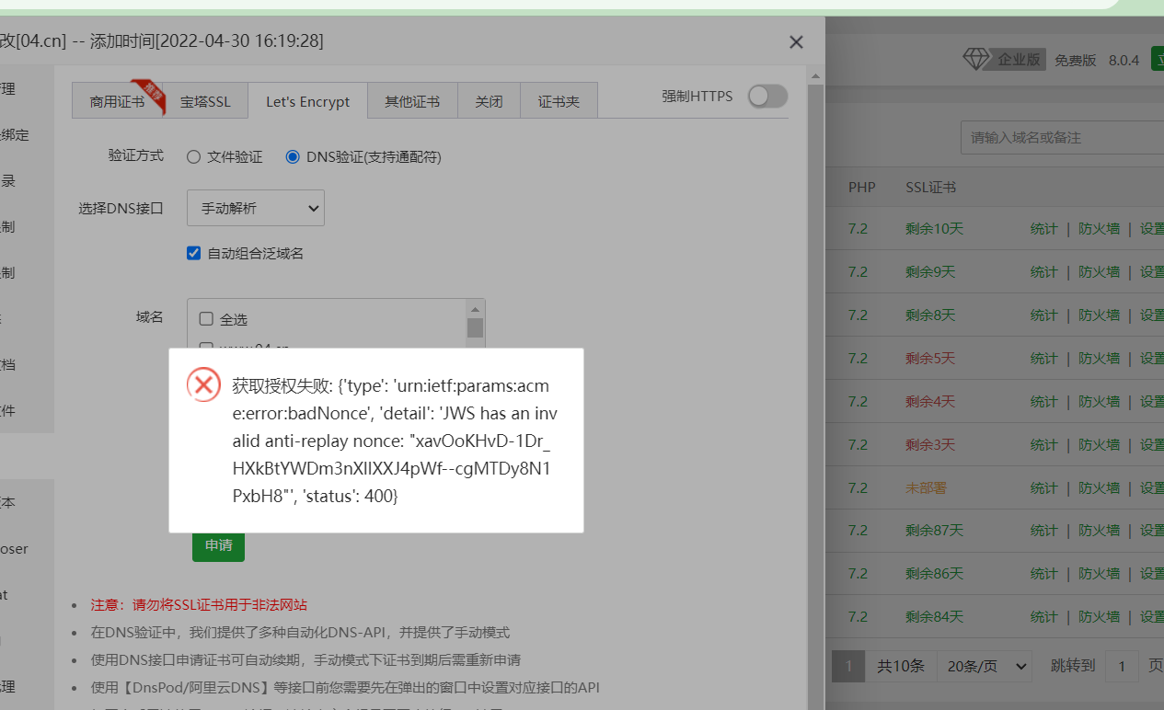Click the 免费版 label

tap(1076, 60)
